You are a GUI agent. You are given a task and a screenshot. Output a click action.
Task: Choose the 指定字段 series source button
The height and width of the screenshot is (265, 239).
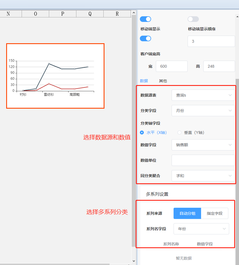pyautogui.click(x=215, y=213)
